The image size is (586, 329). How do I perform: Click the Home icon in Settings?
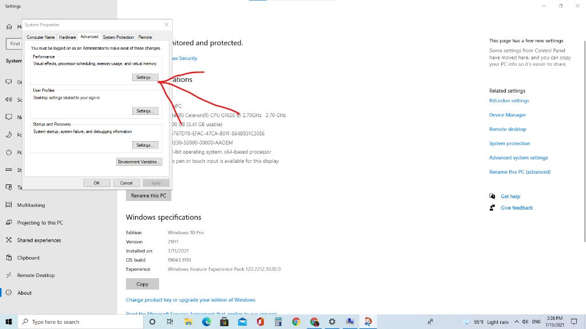coord(9,26)
